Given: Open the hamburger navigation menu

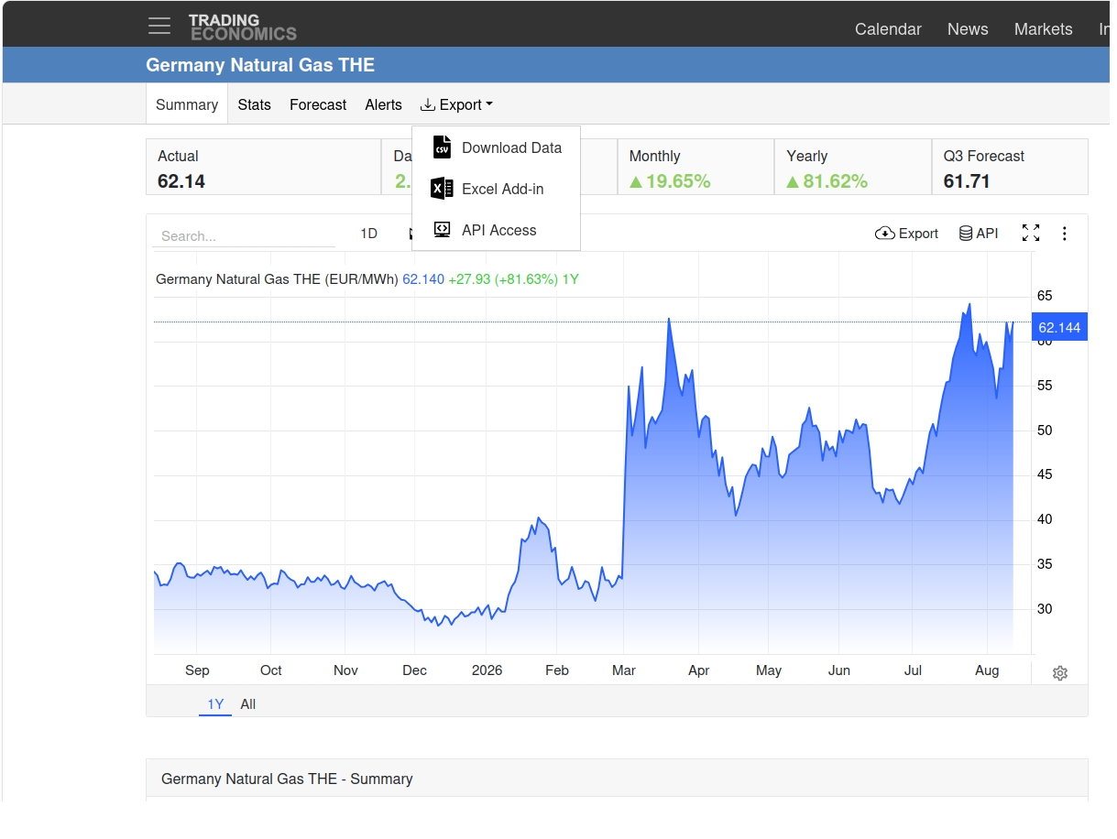Looking at the screenshot, I should [159, 26].
